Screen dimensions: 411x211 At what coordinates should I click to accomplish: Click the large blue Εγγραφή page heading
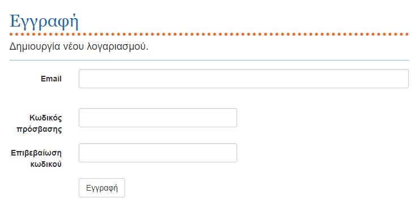pos(44,21)
